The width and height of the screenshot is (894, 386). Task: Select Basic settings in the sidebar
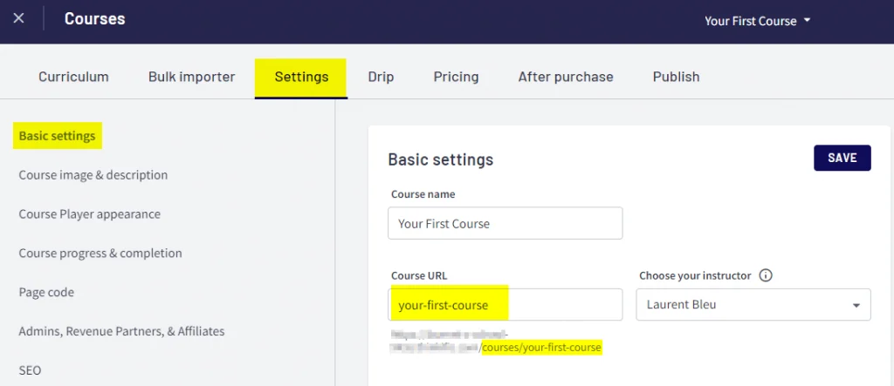pyautogui.click(x=57, y=136)
